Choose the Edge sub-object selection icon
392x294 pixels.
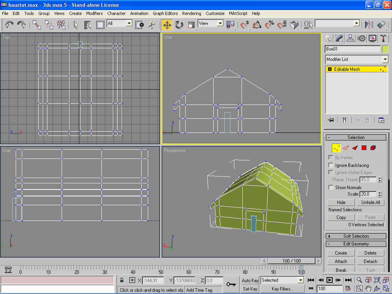point(346,148)
